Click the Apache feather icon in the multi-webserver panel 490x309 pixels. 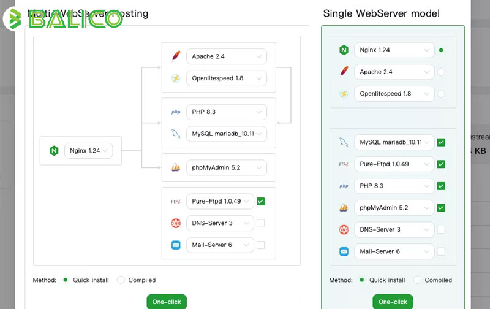click(x=176, y=56)
